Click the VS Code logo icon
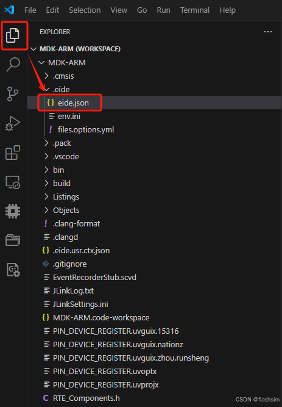Image resolution: width=282 pixels, height=407 pixels. pyautogui.click(x=9, y=10)
